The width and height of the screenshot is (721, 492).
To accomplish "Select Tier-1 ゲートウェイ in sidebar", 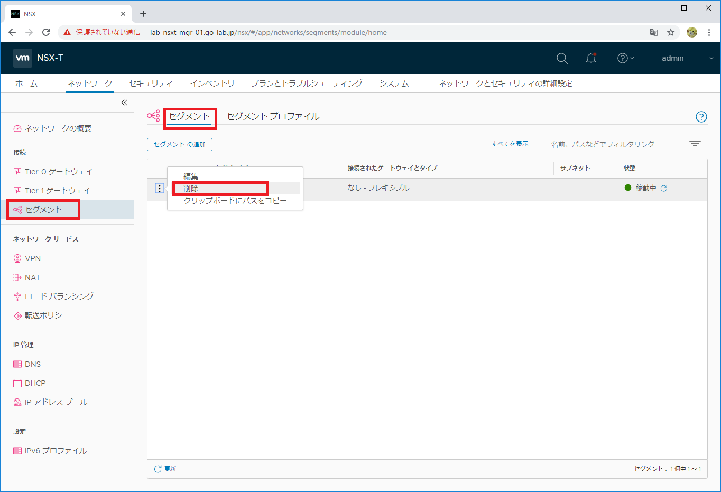I will [x=57, y=191].
